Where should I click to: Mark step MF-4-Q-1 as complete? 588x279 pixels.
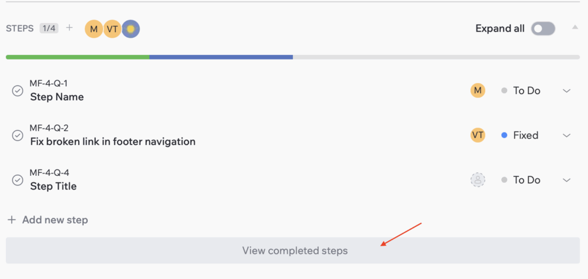[x=18, y=91]
